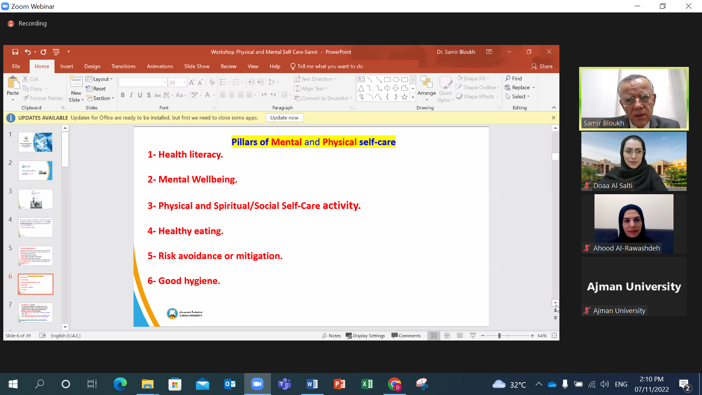Click the Update now button

click(x=284, y=118)
